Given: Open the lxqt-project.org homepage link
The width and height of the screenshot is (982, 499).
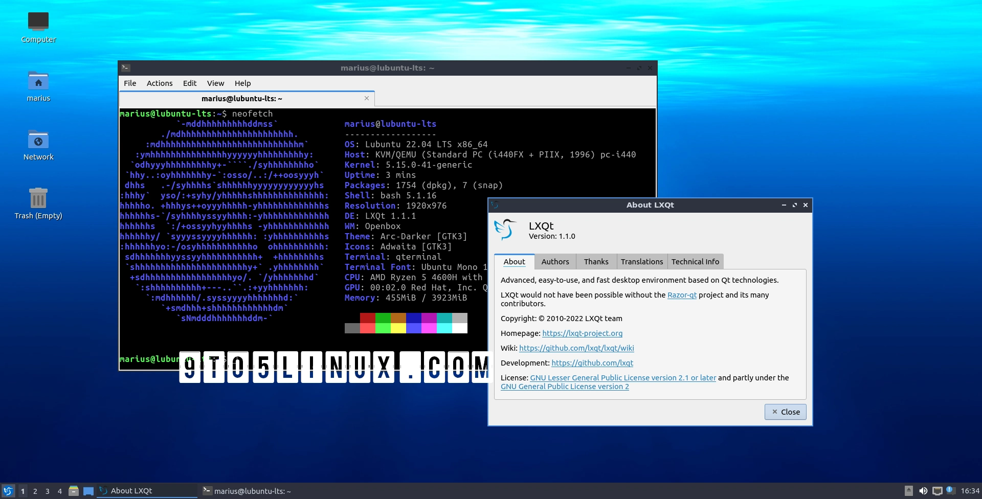Looking at the screenshot, I should pos(582,333).
